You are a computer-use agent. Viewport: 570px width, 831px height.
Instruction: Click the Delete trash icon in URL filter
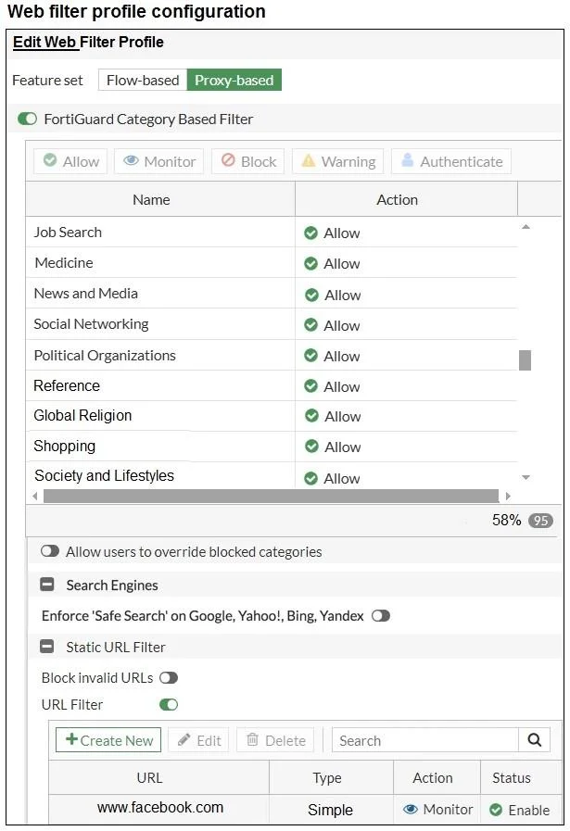(x=252, y=738)
